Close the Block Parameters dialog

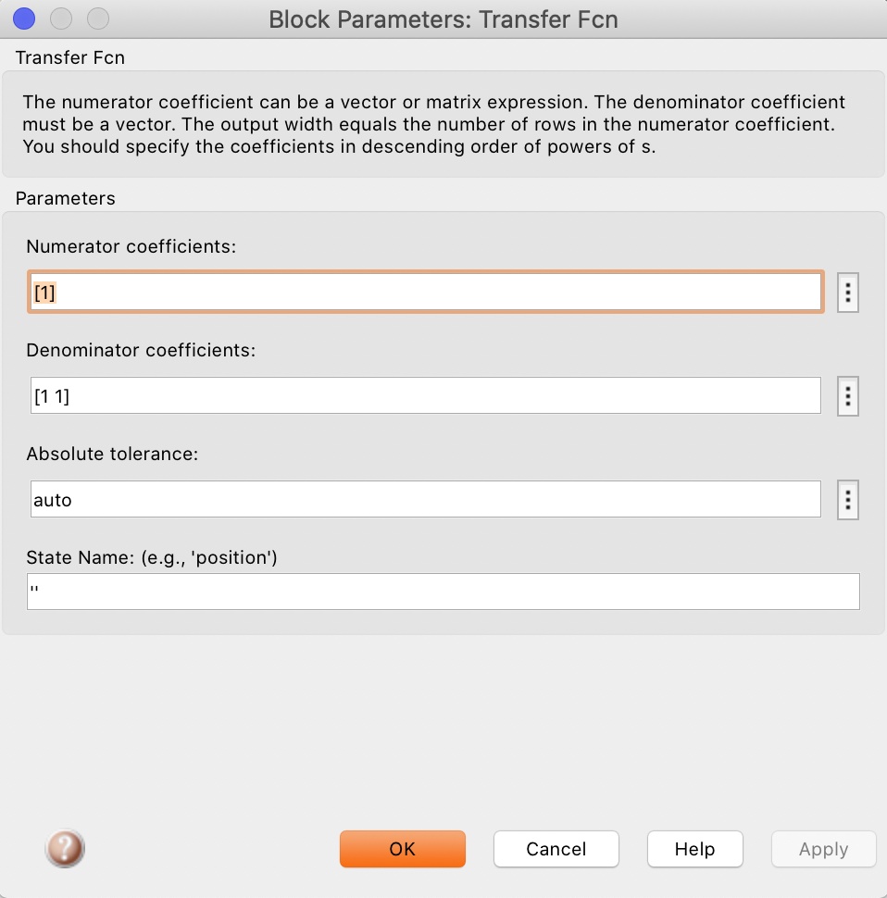click(x=23, y=18)
